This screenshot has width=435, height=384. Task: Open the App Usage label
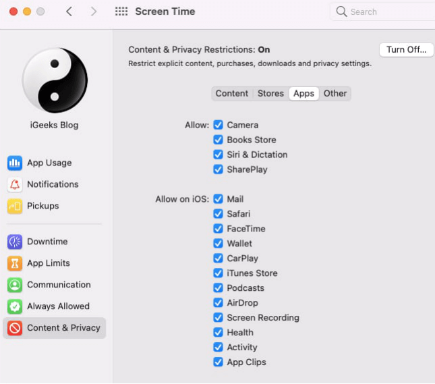click(49, 163)
